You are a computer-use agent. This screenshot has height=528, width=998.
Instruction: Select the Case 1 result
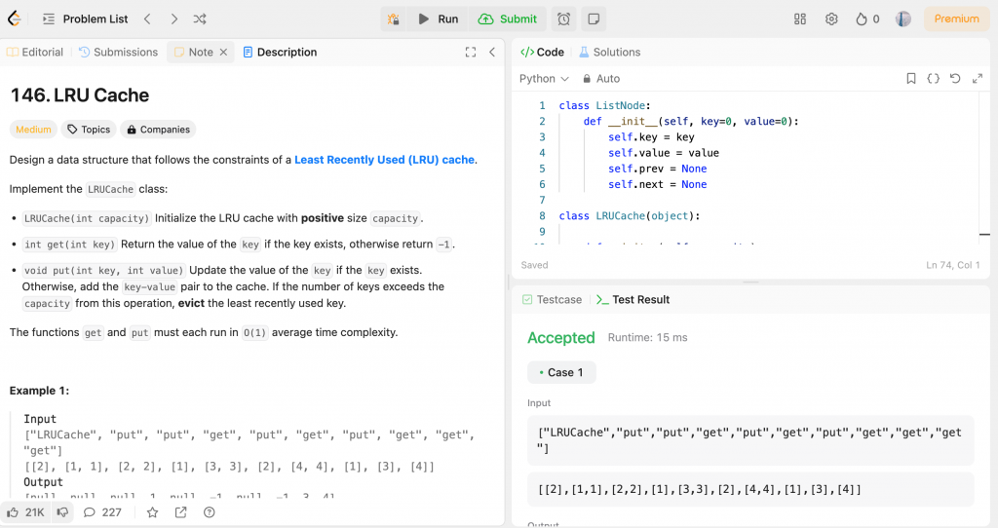pyautogui.click(x=561, y=372)
